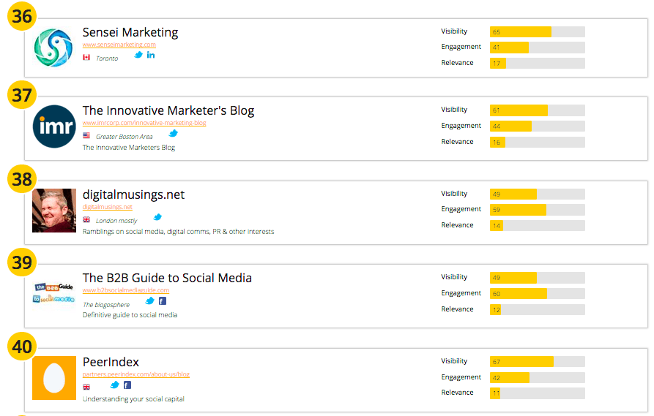Open Sensei Marketing's LinkedIn icon

pyautogui.click(x=151, y=56)
